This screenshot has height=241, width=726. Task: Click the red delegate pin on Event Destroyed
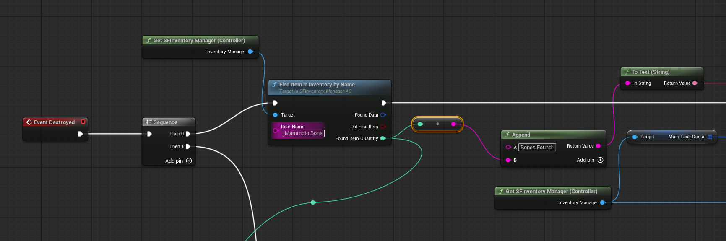click(x=83, y=122)
